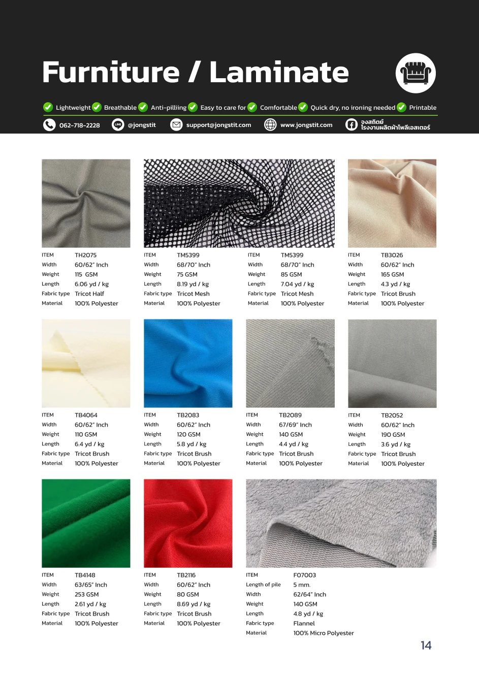Screen dimensions: 479x677
Task: Click the width value 63/65" Inch
Action: click(x=91, y=585)
